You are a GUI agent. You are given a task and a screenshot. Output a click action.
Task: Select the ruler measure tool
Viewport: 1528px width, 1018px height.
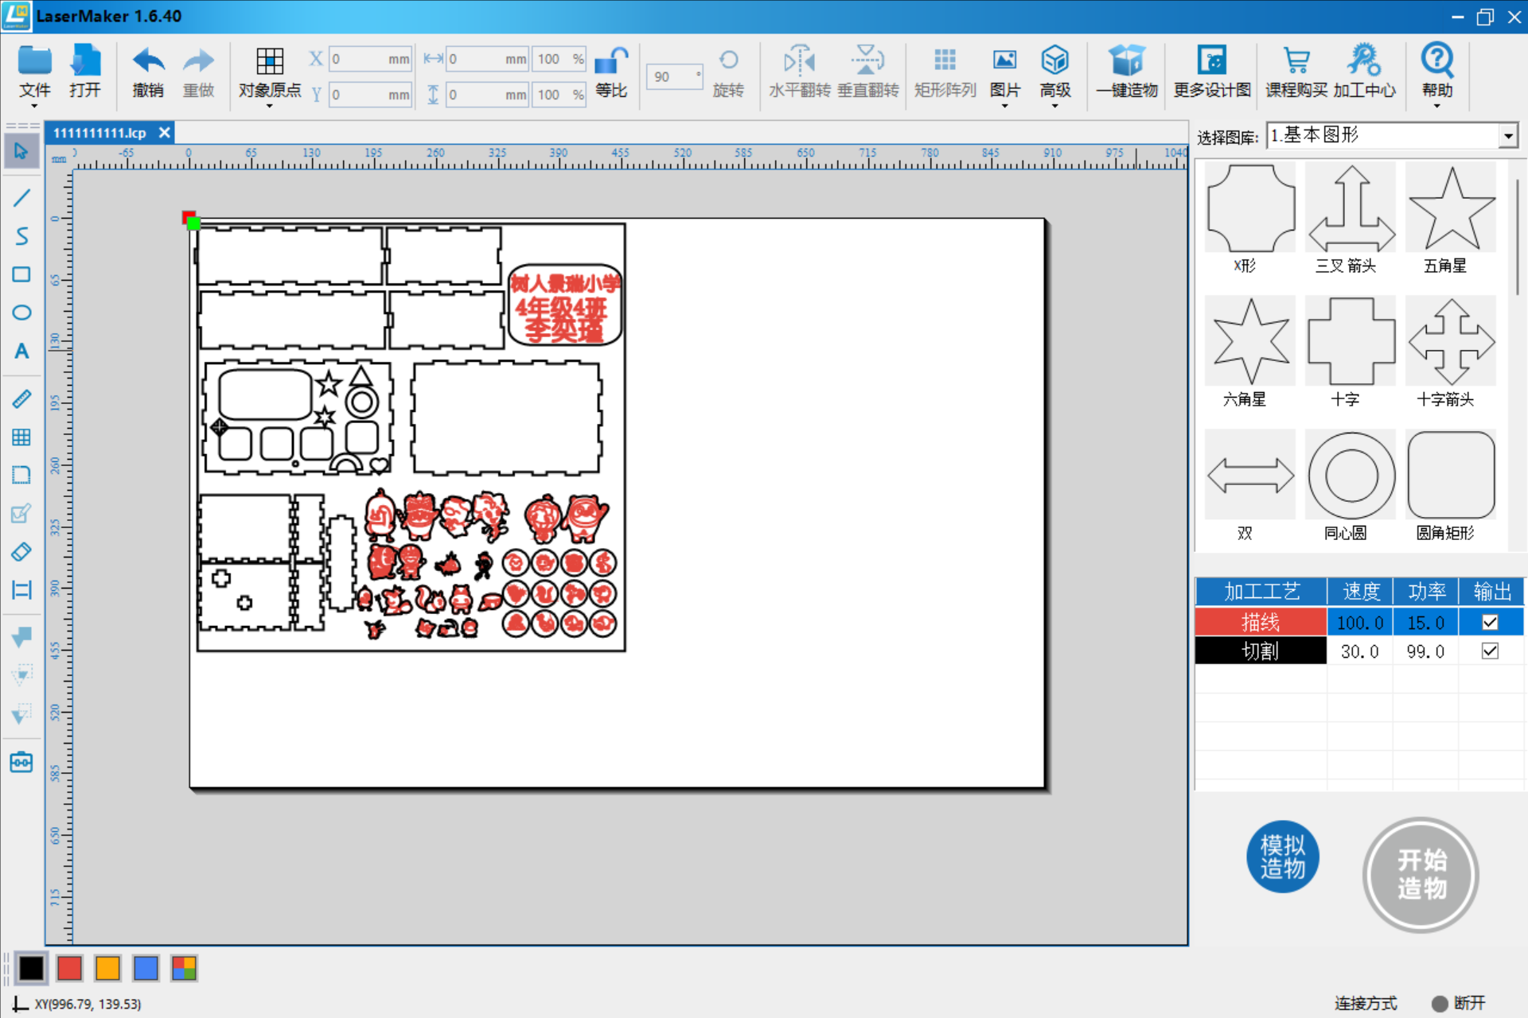click(x=21, y=398)
